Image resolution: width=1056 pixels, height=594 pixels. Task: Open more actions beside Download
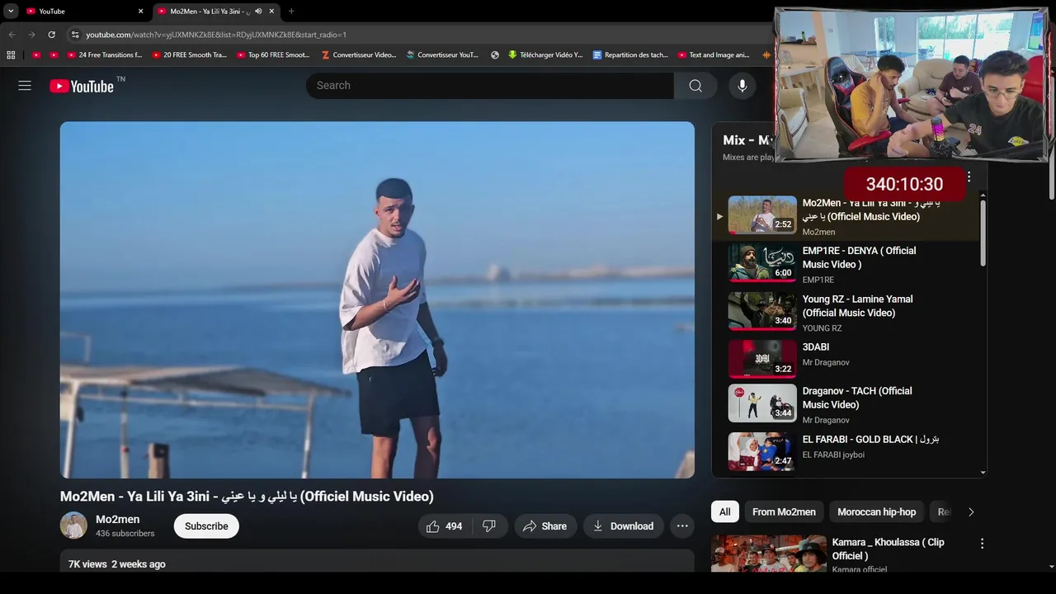pos(682,526)
